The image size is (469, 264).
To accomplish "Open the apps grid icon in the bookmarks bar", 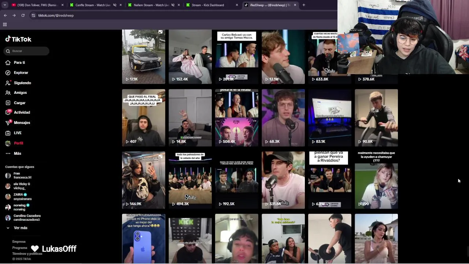I will tap(5, 25).
